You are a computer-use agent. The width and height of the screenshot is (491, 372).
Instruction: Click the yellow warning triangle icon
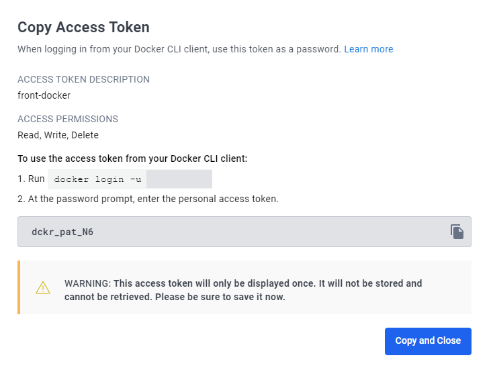(x=43, y=288)
